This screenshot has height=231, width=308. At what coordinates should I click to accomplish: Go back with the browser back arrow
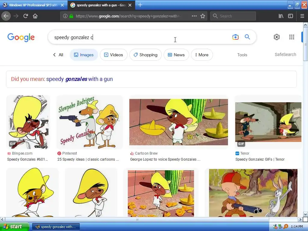tap(6, 16)
